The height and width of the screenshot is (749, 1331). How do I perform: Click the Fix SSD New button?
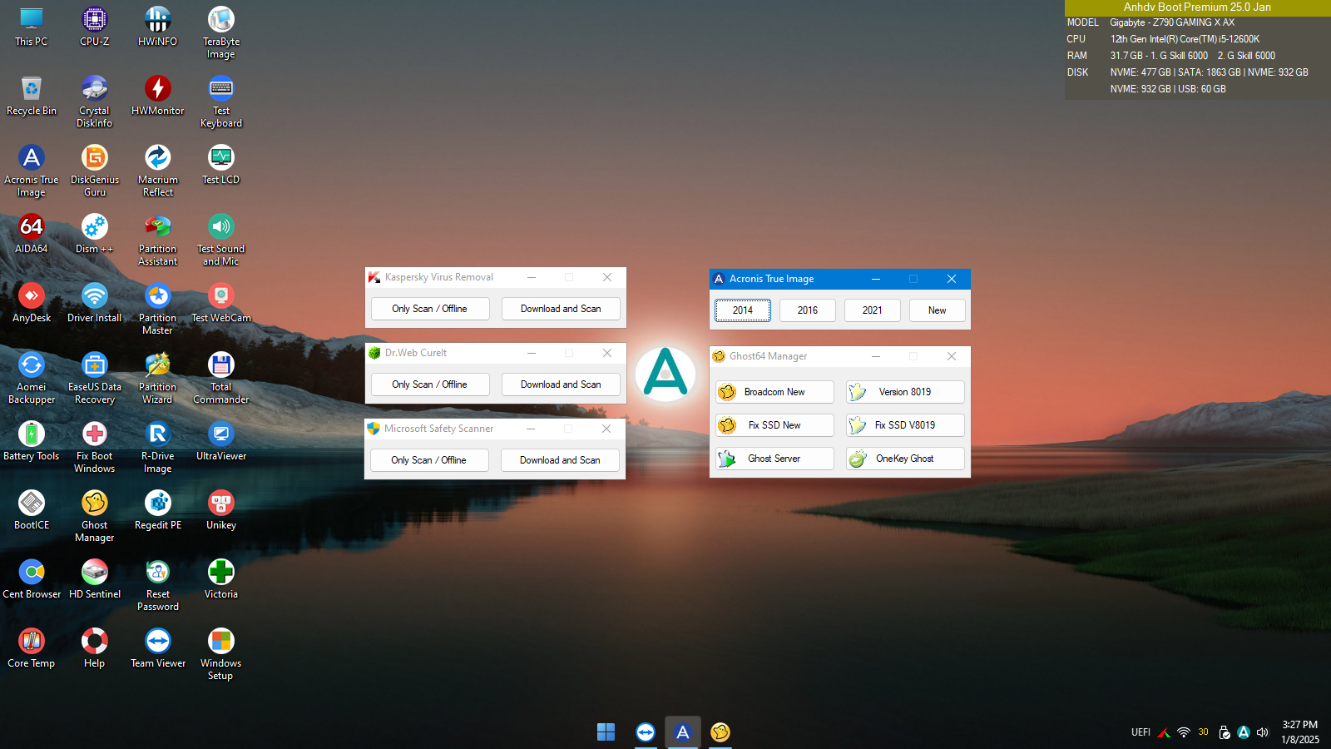[x=774, y=425]
